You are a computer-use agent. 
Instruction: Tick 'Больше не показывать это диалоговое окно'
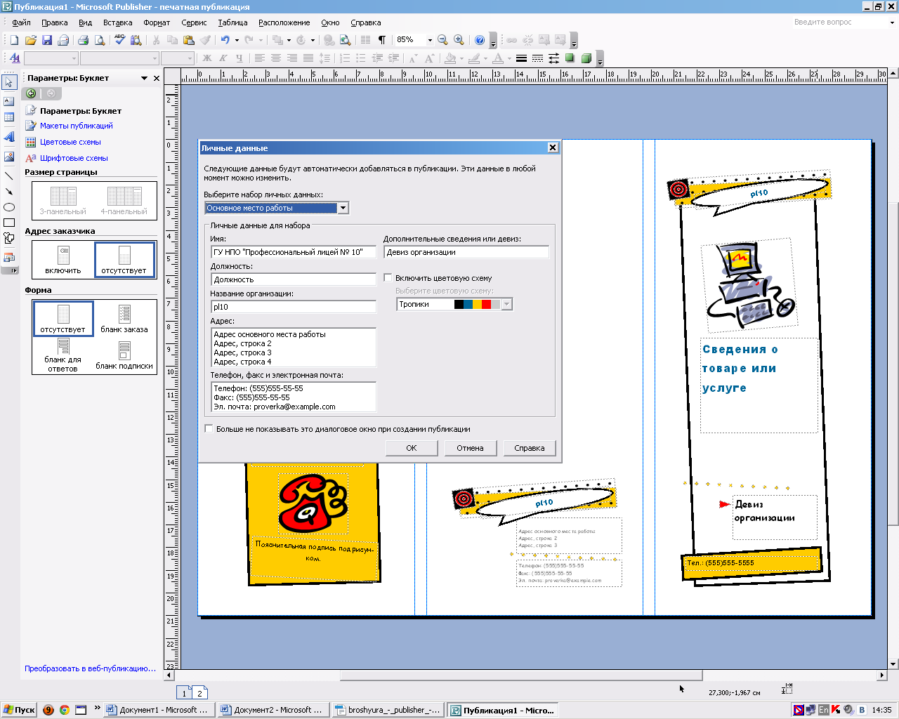click(x=209, y=428)
